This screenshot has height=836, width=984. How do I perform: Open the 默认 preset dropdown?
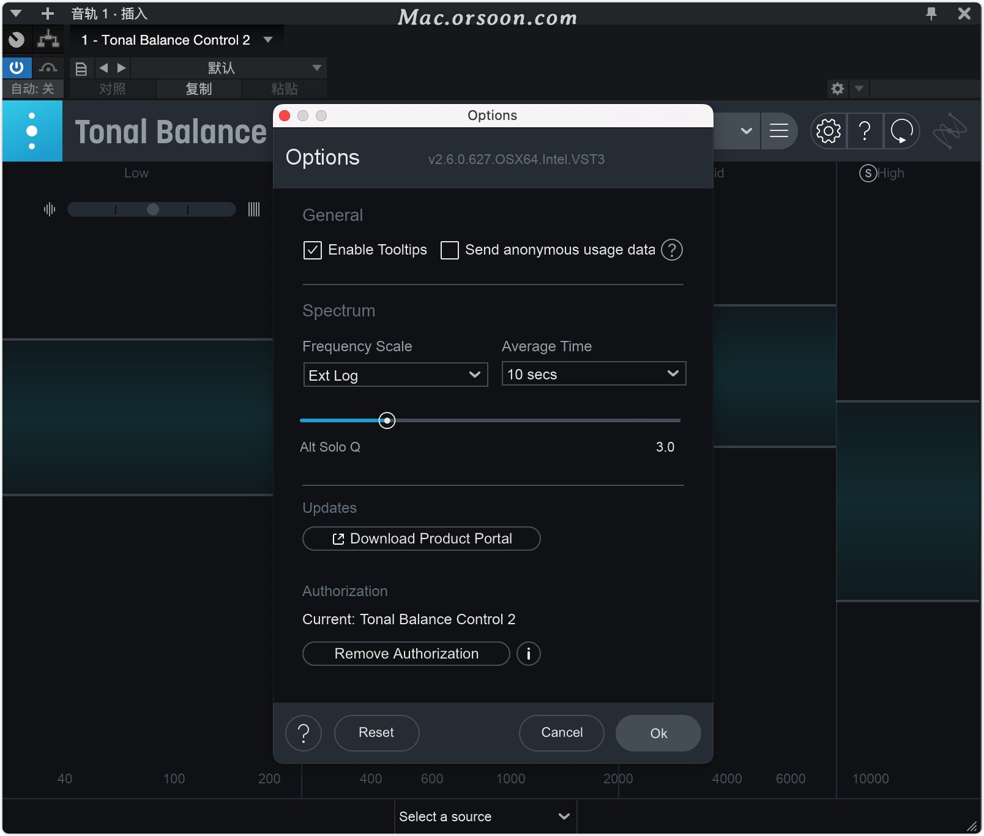tap(228, 68)
